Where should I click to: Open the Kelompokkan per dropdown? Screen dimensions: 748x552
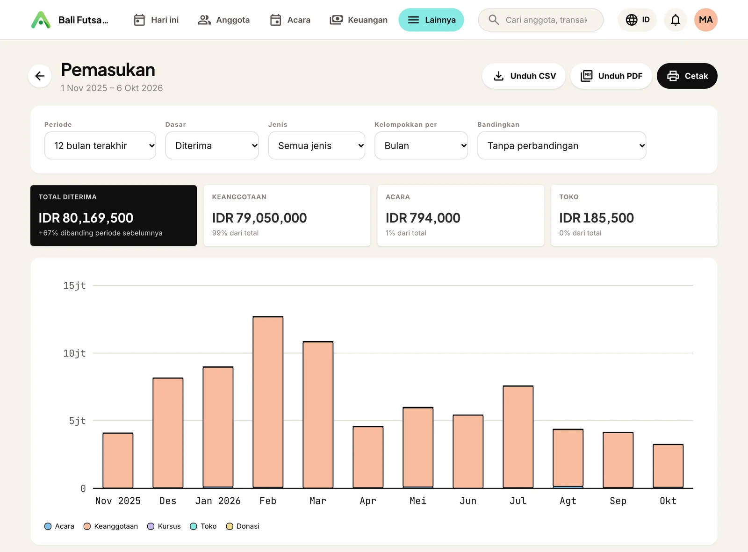421,145
